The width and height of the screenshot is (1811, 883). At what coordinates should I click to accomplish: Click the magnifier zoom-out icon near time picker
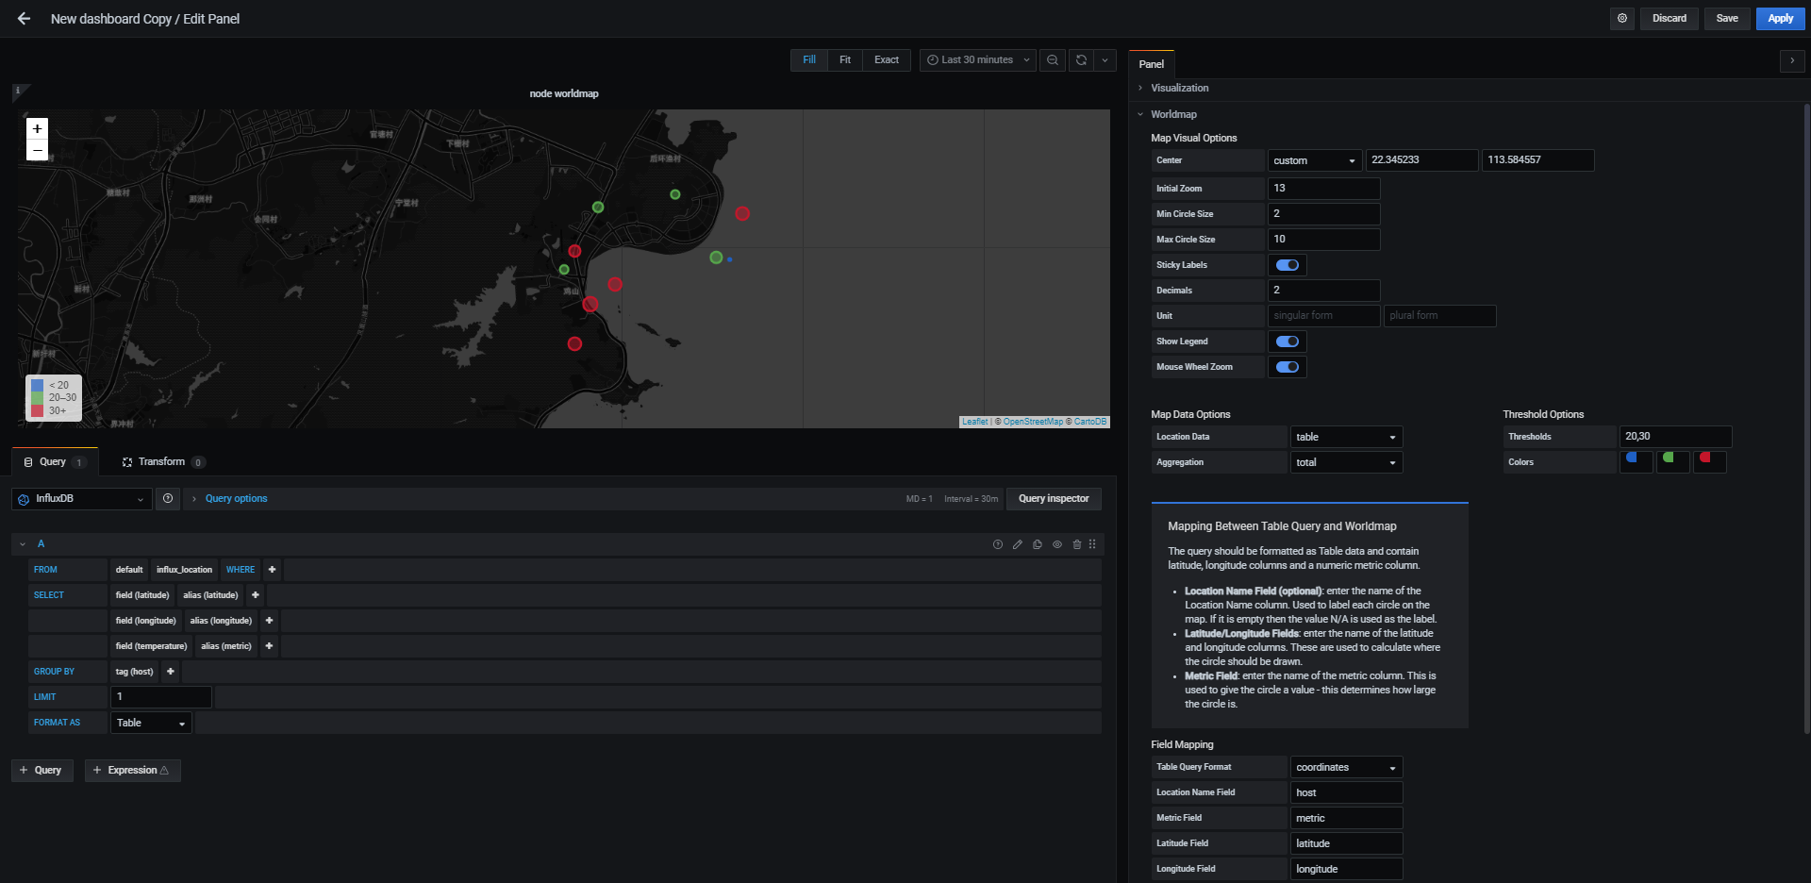coord(1052,59)
